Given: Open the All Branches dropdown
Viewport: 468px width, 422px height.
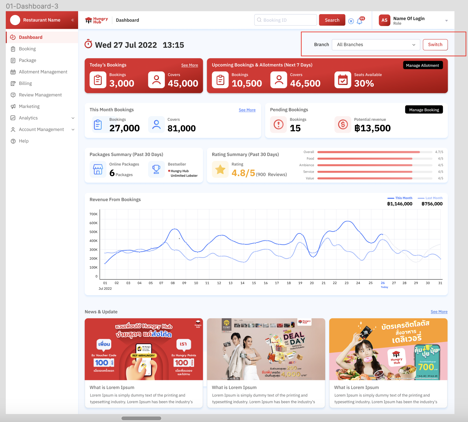Looking at the screenshot, I should tap(376, 45).
